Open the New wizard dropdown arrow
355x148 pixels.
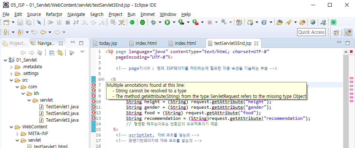coord(13,22)
